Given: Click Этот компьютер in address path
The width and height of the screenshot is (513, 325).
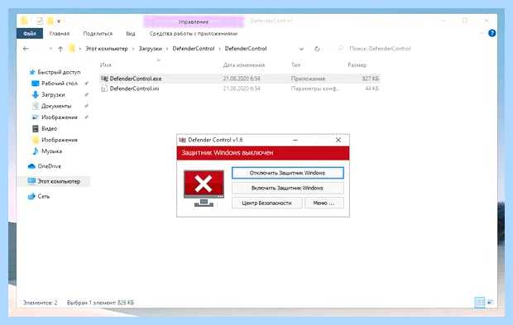Looking at the screenshot, I should [x=107, y=49].
